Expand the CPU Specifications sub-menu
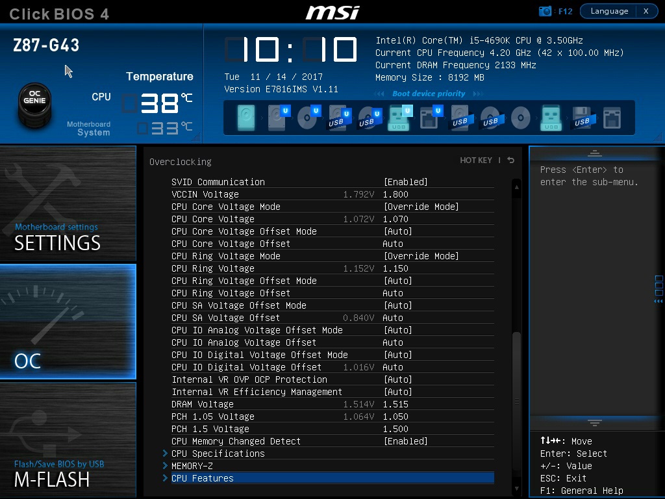This screenshot has height=499, width=665. (332, 454)
